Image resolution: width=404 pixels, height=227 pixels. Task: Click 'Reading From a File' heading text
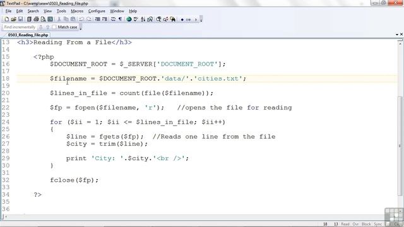coord(73,42)
